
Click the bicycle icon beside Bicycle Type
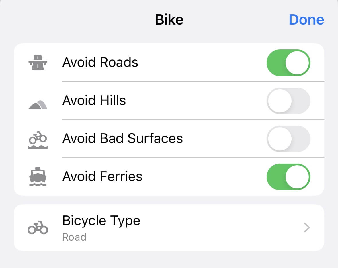pyautogui.click(x=38, y=227)
